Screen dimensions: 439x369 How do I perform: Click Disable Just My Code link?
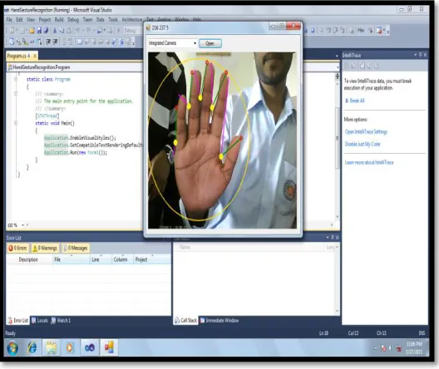click(363, 144)
